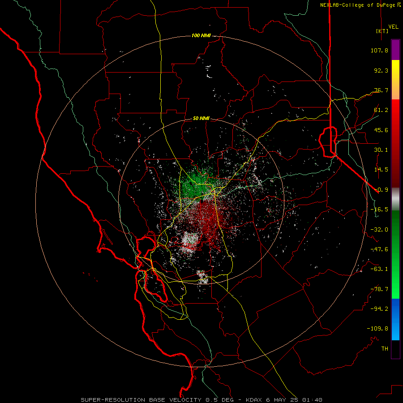Click the bottom caption with KDAX timestamp
Viewport: 403px width, 403px height.
click(x=201, y=400)
